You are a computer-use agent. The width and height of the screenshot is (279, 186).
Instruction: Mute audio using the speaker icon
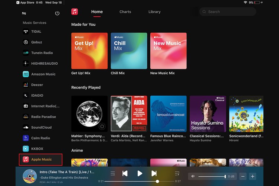click(193, 176)
